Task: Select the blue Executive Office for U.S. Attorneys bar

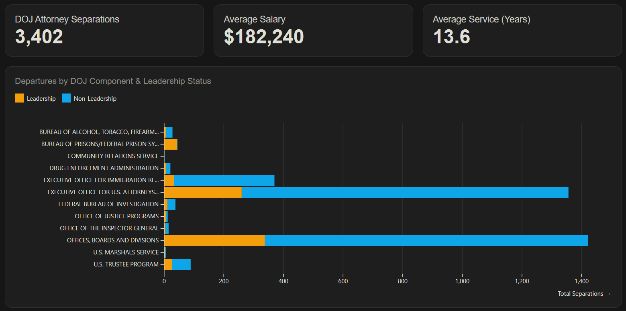Action: 405,192
